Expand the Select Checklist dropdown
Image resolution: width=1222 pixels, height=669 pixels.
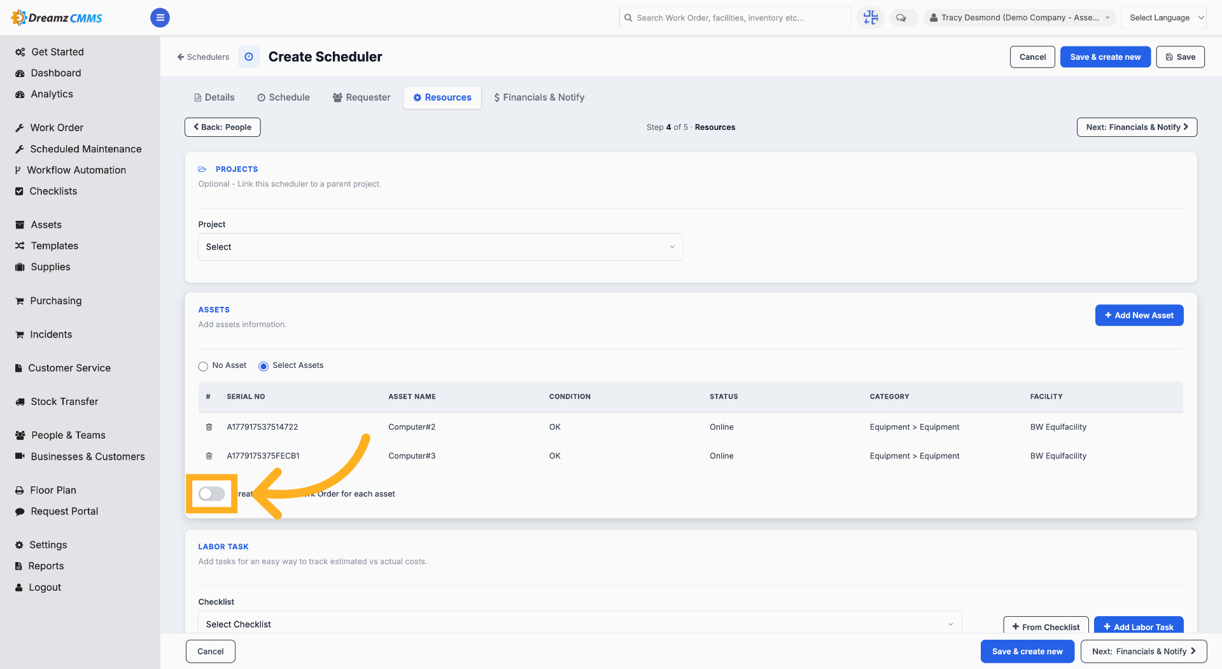[x=580, y=624]
